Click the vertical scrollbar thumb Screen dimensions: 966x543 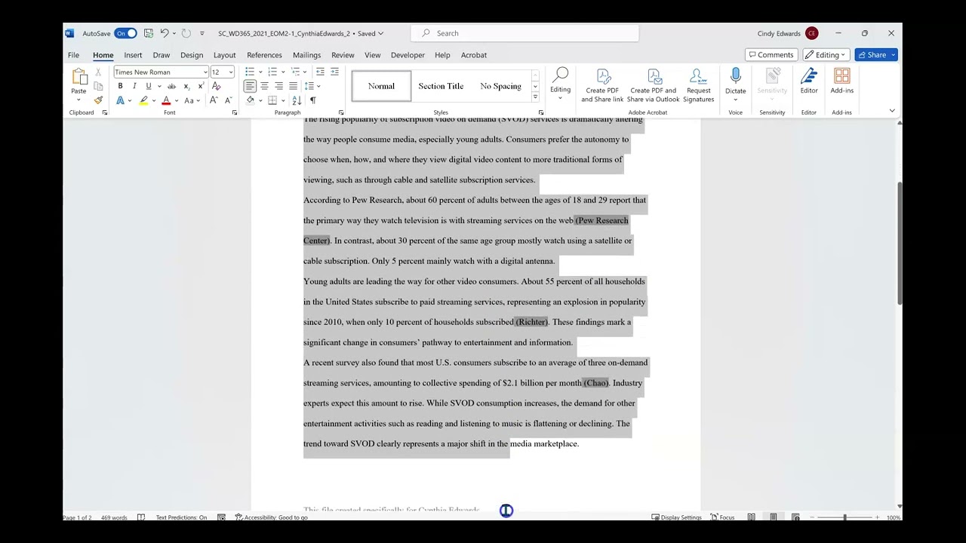coord(899,243)
